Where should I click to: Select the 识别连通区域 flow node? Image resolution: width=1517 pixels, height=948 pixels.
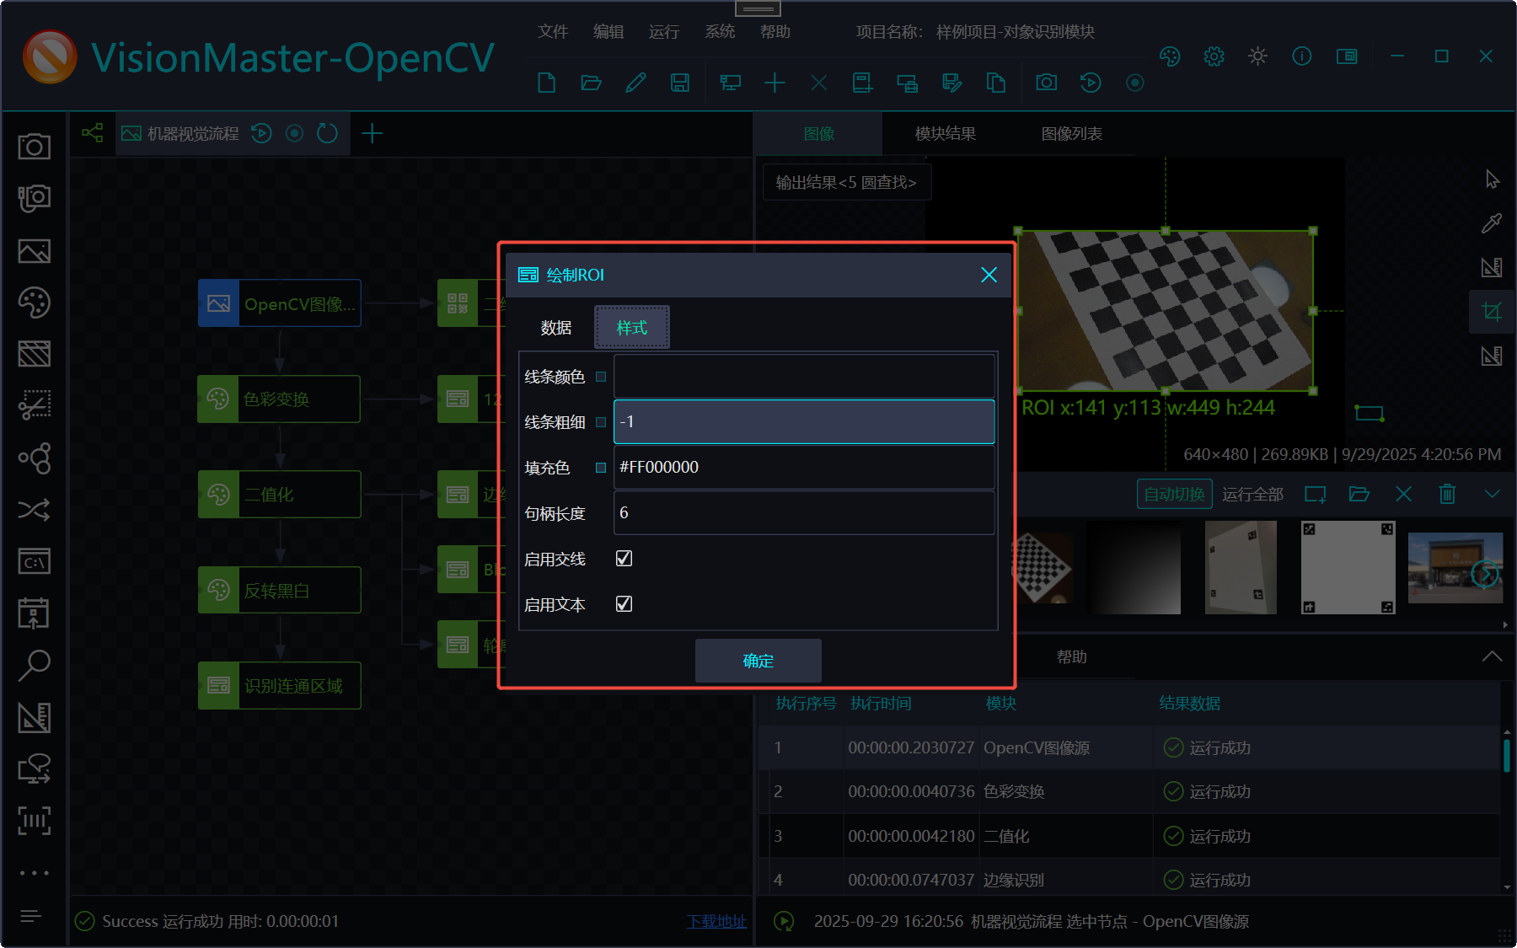pyautogui.click(x=279, y=686)
